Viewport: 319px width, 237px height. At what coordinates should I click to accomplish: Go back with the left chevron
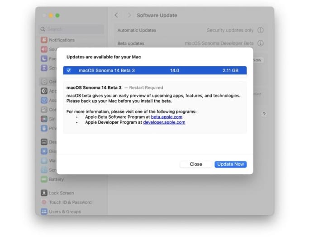pyautogui.click(x=116, y=15)
